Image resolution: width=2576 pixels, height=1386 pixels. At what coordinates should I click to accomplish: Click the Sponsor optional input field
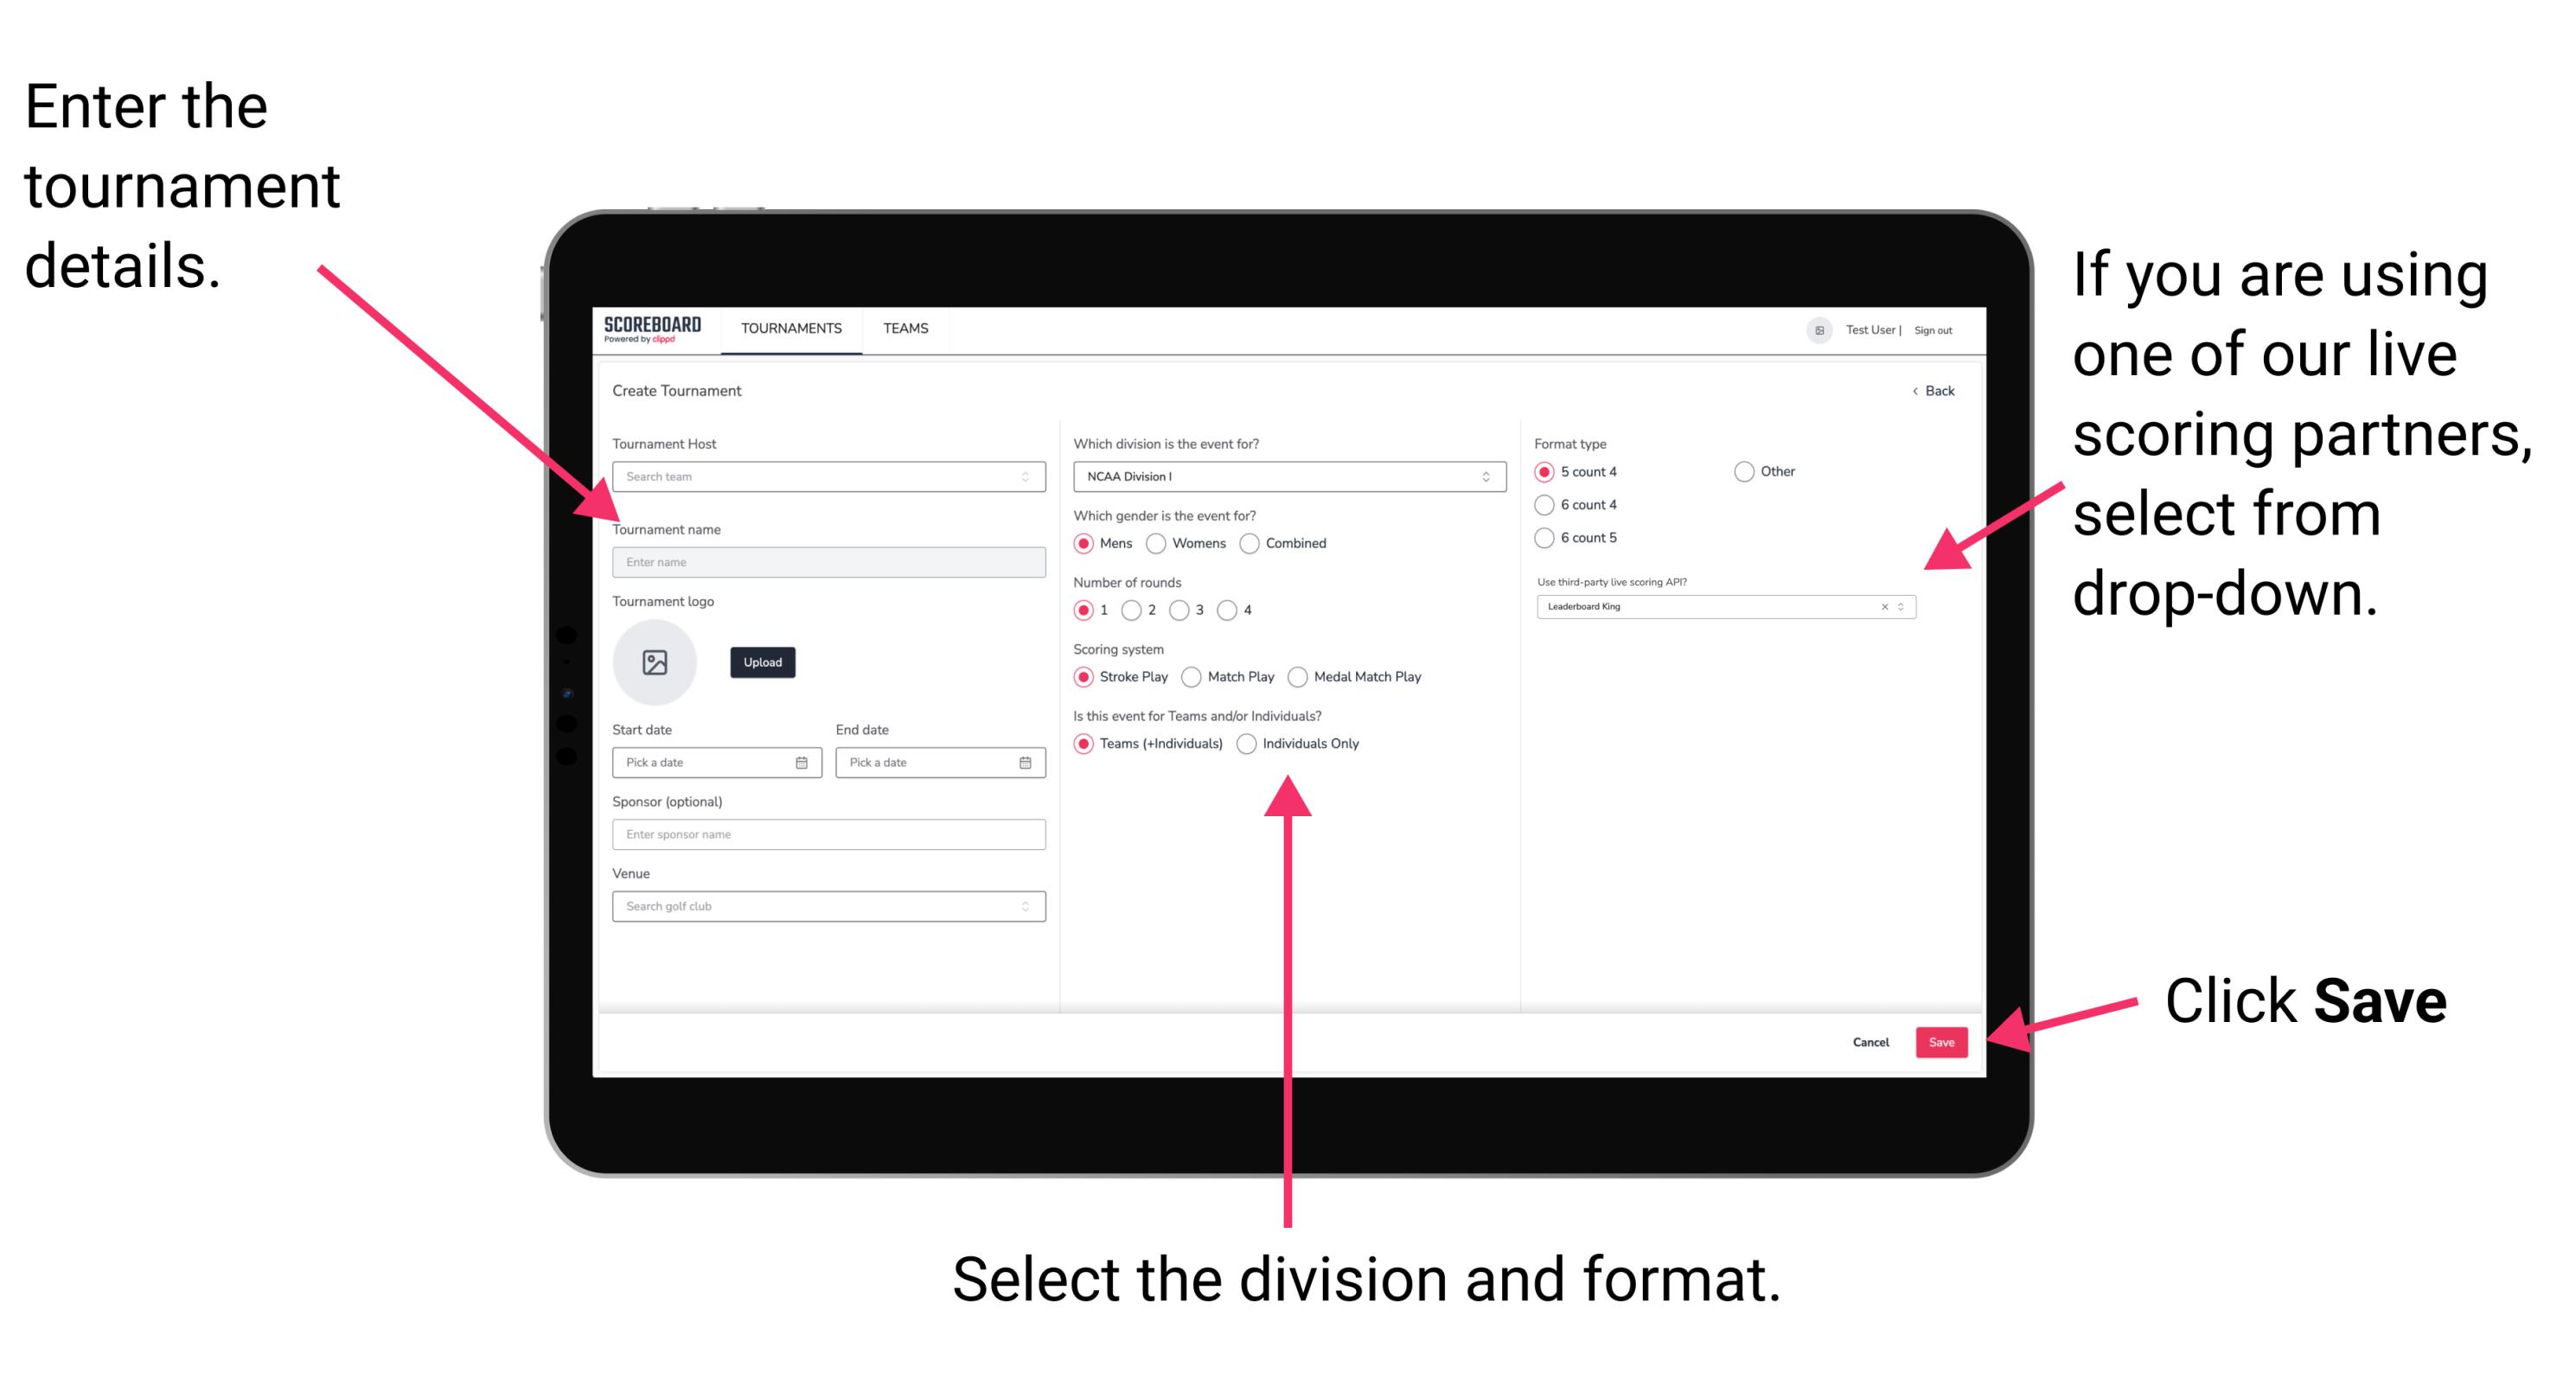coord(825,834)
